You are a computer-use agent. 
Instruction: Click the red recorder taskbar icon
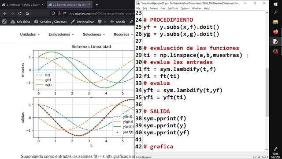tap(275, 51)
